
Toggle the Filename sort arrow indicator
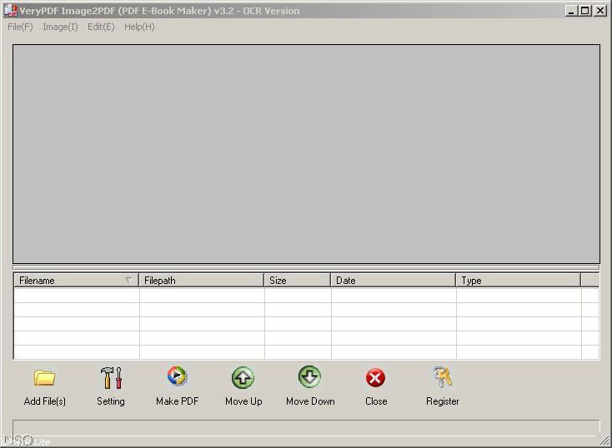coord(128,281)
